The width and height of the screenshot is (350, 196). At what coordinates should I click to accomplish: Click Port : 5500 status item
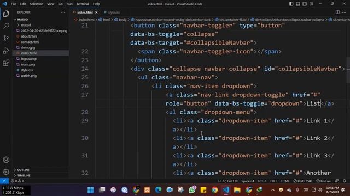coord(302,181)
